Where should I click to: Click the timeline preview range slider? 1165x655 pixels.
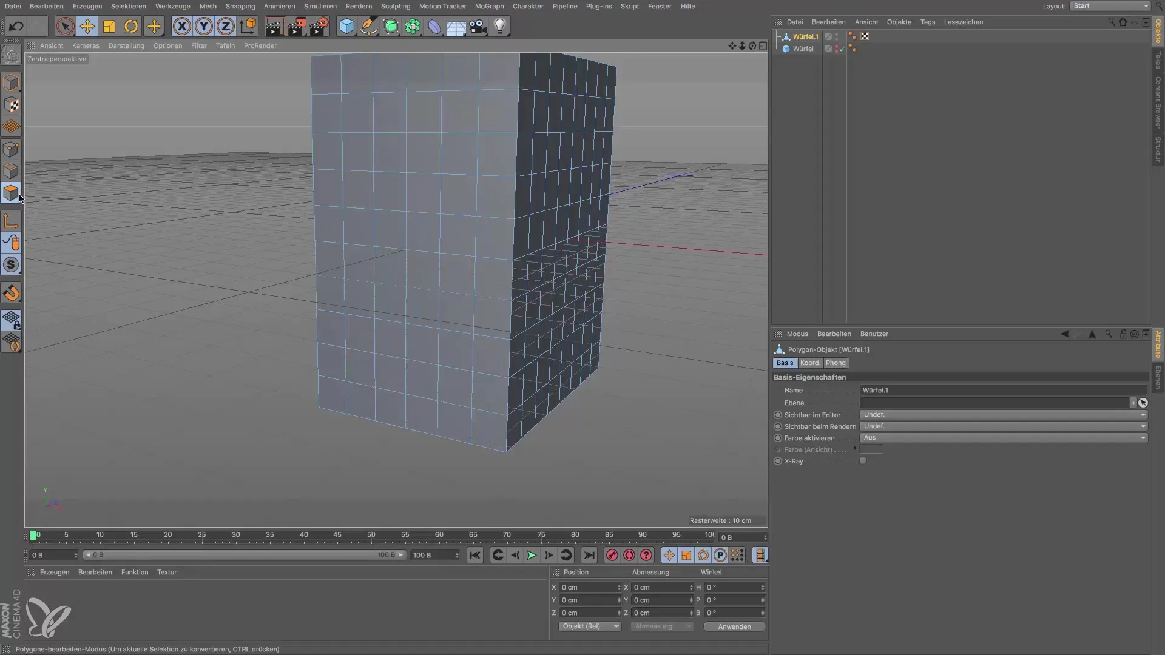pos(244,555)
